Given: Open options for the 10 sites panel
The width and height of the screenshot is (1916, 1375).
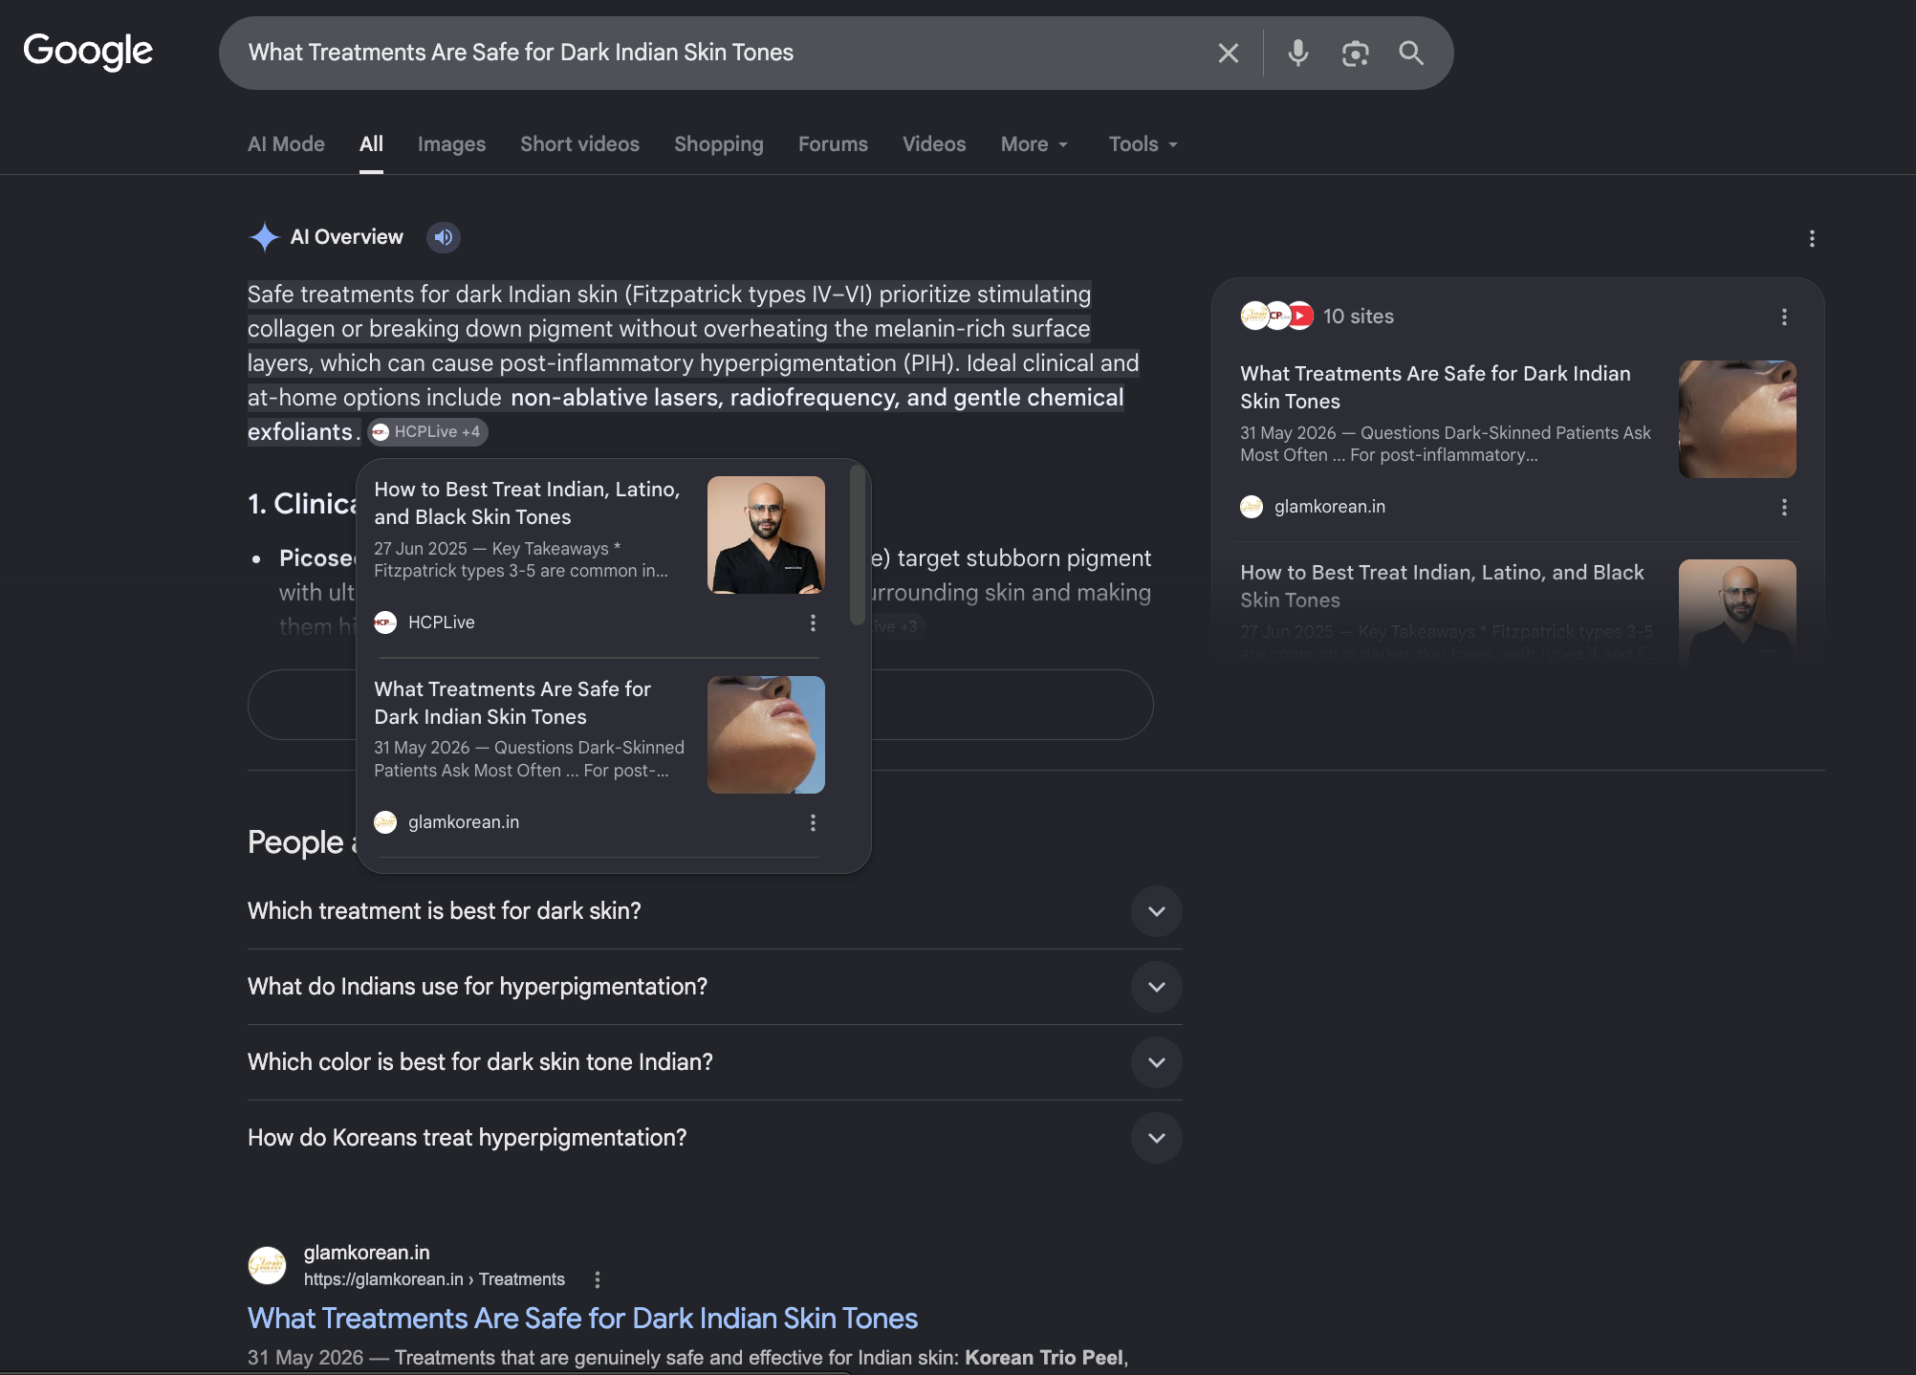Looking at the screenshot, I should click(1784, 316).
